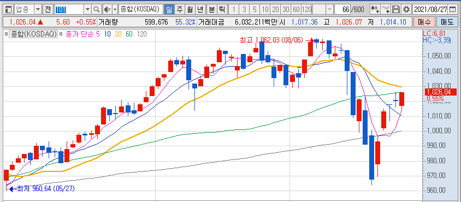461x202 pixels.
Task: Click the 최고 1,062.03 (08/06) annotation
Action: point(271,40)
